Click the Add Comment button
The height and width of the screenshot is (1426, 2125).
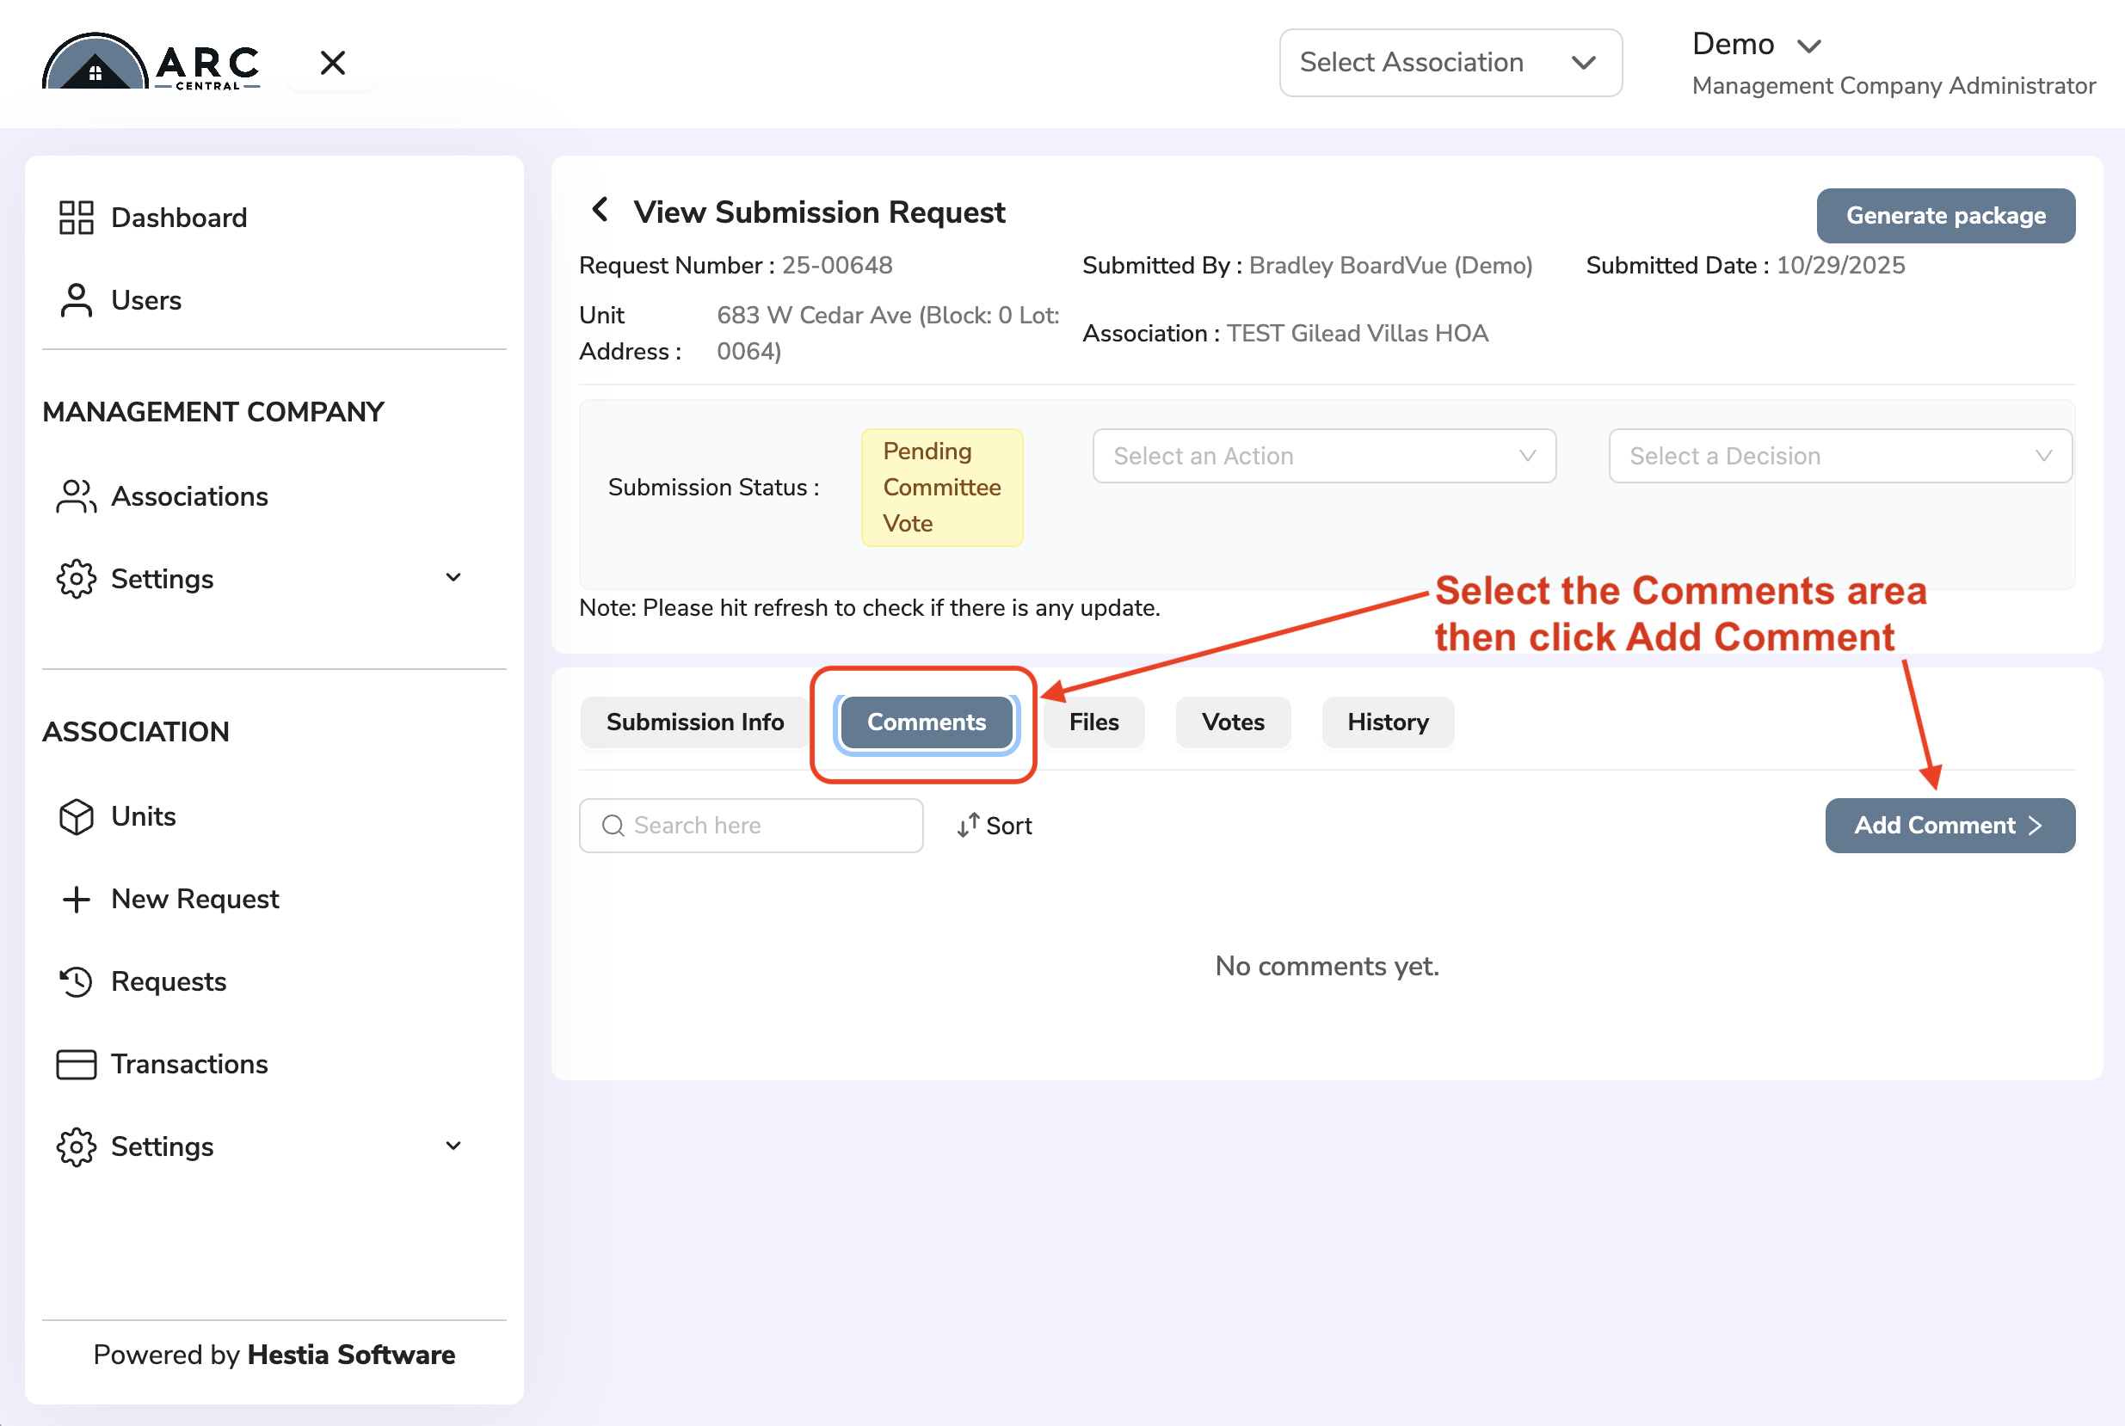[1949, 826]
